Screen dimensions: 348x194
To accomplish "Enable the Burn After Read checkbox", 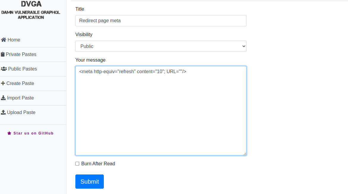I will [x=77, y=163].
